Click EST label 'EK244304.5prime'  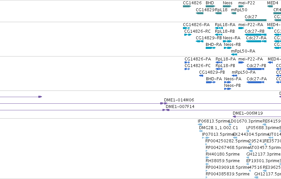click(x=251, y=134)
